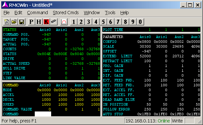This screenshot has height=125, width=203.
Task: Click Axis0 PLOT TIME value
Action: (x=150, y=30)
